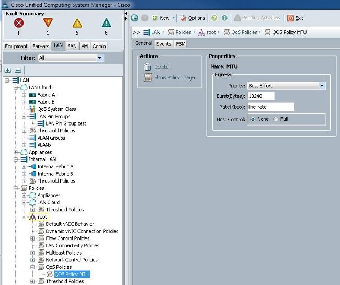Screen dimensions: 340x285
Task: Click the New button
Action: click(x=161, y=18)
